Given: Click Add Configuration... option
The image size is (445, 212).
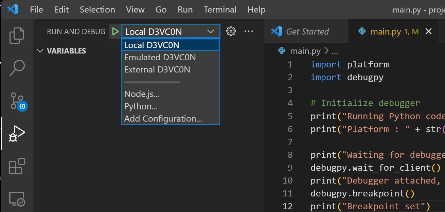Looking at the screenshot, I should click(163, 119).
